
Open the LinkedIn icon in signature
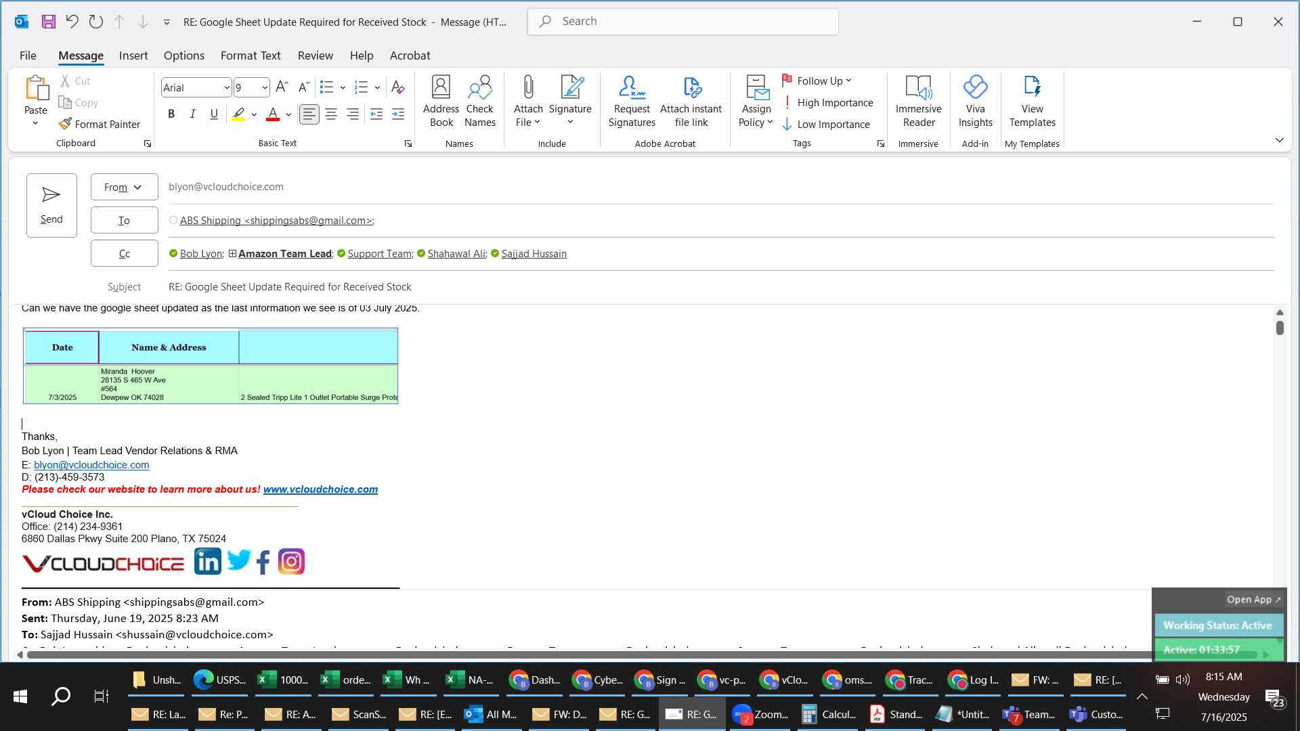[207, 561]
